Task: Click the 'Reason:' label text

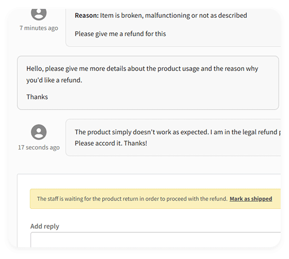Action: [x=87, y=16]
